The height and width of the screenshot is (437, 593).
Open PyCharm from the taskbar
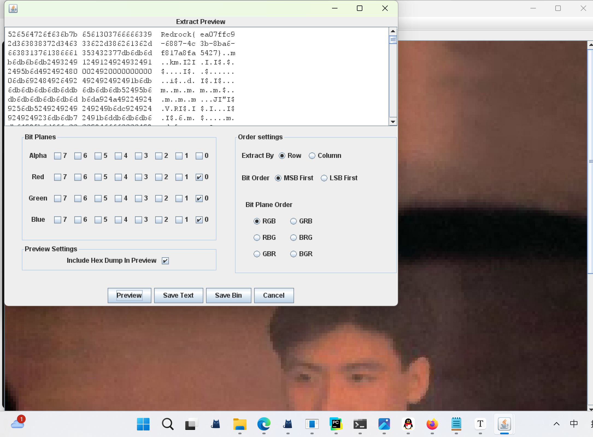pyautogui.click(x=336, y=424)
